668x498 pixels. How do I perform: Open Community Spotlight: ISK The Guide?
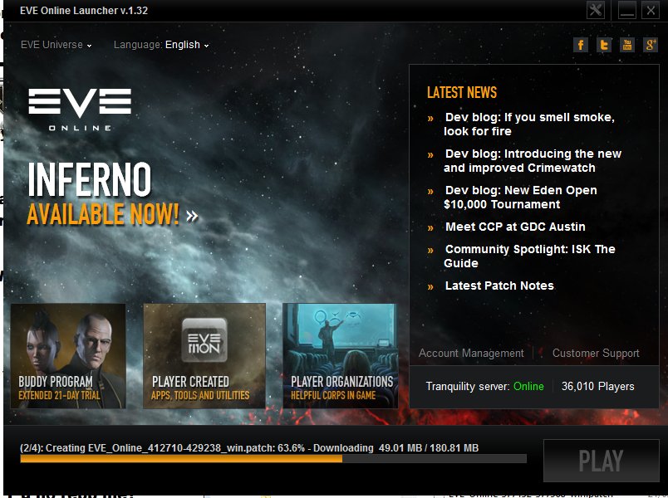(x=529, y=256)
